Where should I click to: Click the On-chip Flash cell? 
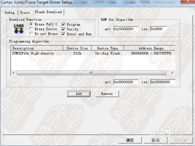pyautogui.click(x=108, y=53)
